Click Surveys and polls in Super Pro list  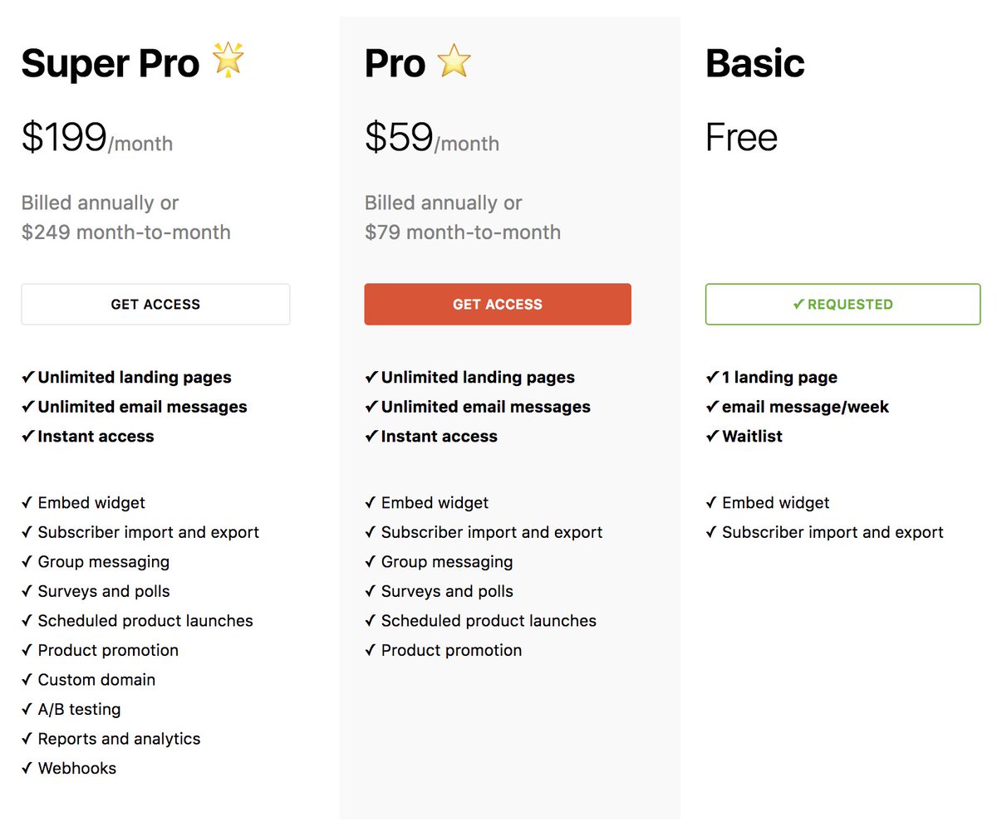(104, 591)
